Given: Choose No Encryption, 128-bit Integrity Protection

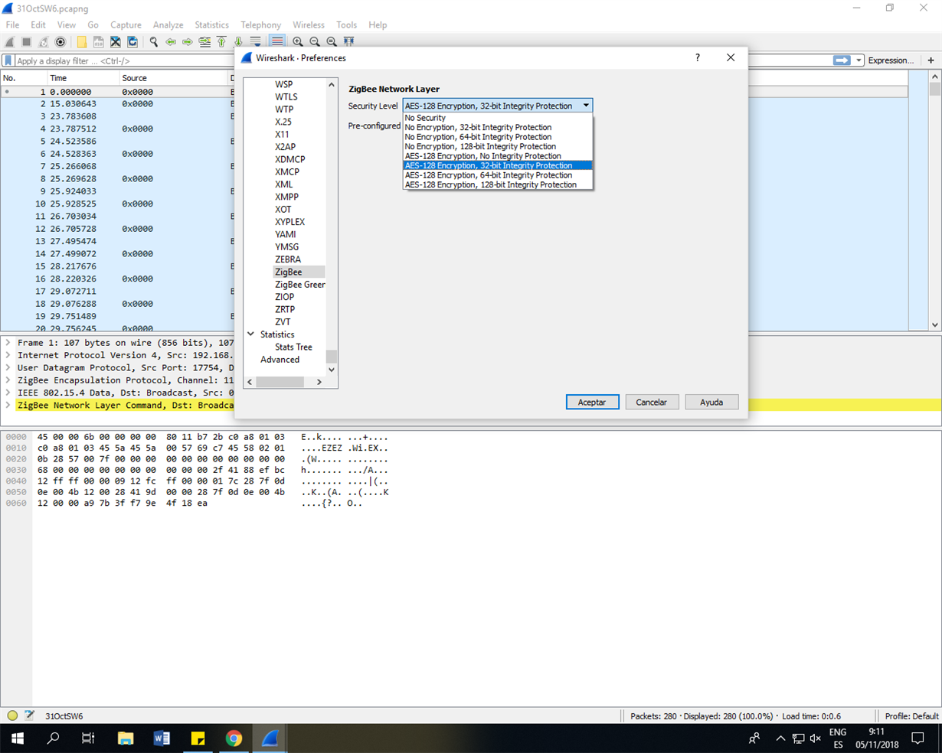Looking at the screenshot, I should click(498, 146).
